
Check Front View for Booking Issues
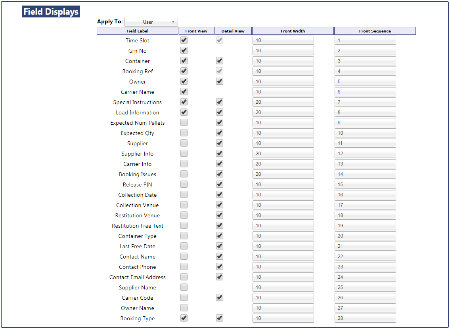point(184,174)
